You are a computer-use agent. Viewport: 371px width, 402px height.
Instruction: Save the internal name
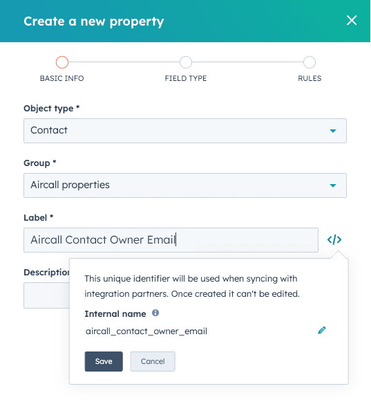pyautogui.click(x=104, y=361)
